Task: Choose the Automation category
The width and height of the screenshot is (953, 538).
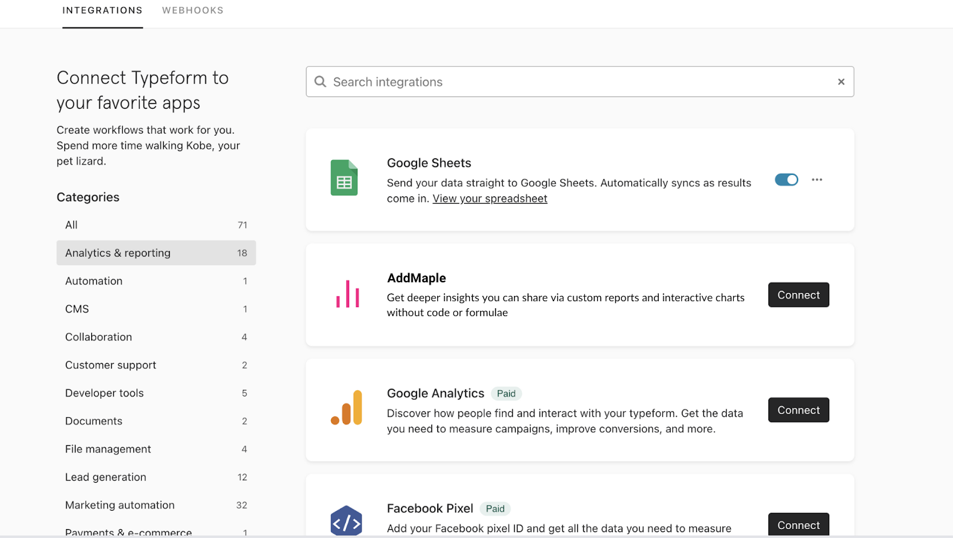Action: (156, 281)
